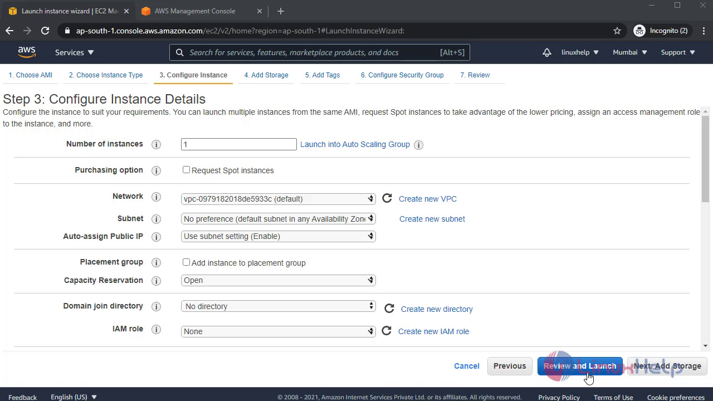
Task: Open the Incognito (2) profile indicator
Action: 662,31
